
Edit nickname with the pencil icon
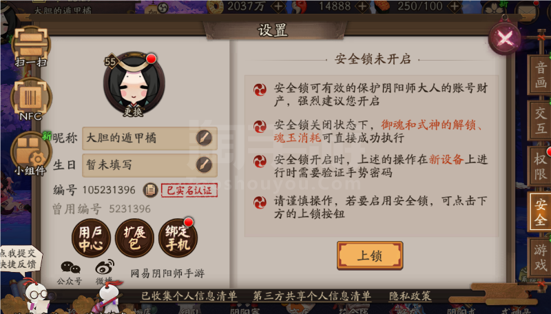pos(204,138)
